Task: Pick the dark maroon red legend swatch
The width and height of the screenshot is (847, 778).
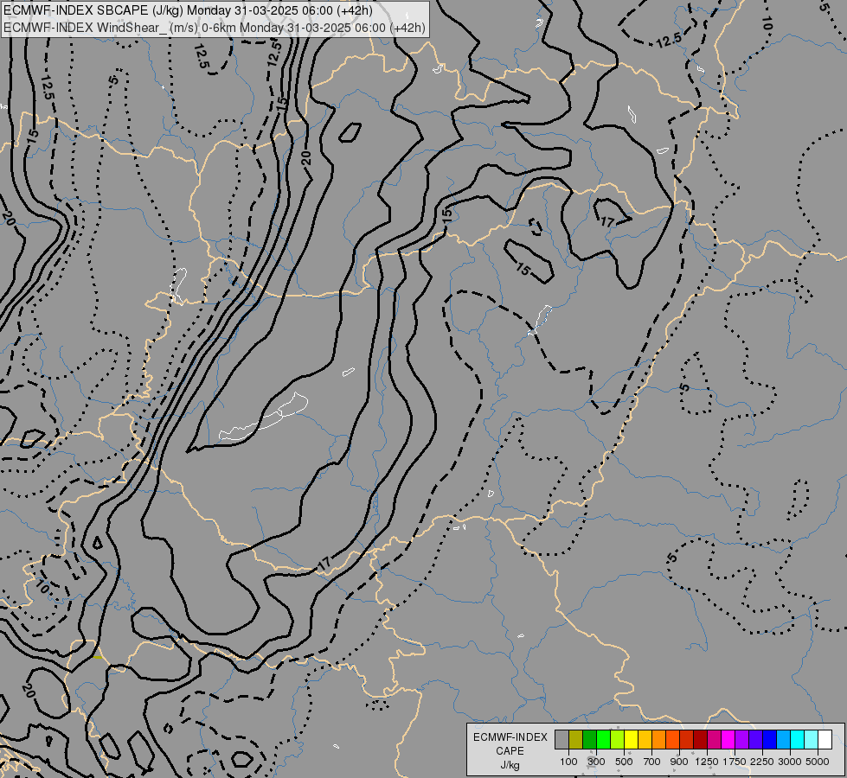Action: (700, 740)
